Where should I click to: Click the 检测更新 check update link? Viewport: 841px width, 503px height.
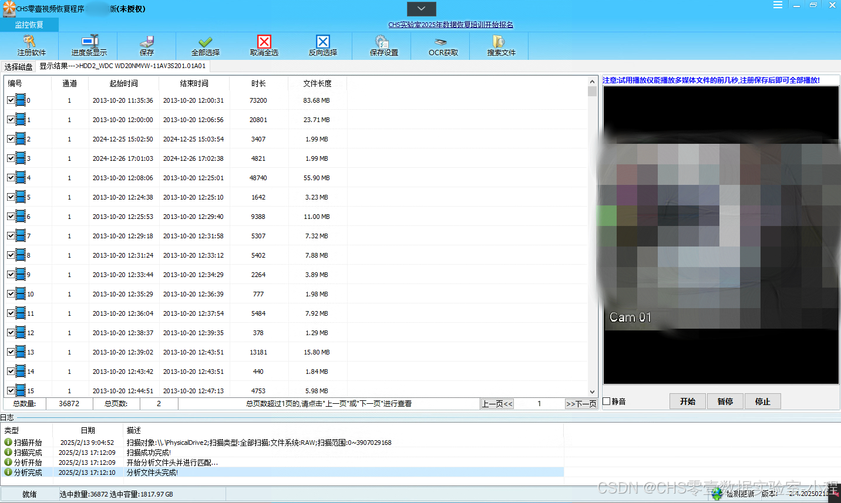pyautogui.click(x=740, y=494)
